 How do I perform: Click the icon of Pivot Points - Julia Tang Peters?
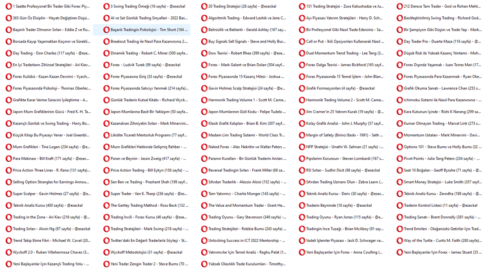[x=400, y=158]
